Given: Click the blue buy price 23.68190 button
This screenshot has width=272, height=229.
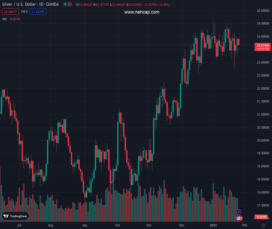Looking at the screenshot, I should click(38, 12).
